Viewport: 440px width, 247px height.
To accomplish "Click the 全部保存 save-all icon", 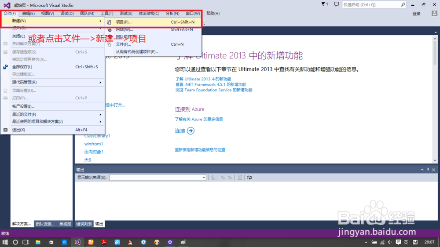I will click(x=5, y=67).
